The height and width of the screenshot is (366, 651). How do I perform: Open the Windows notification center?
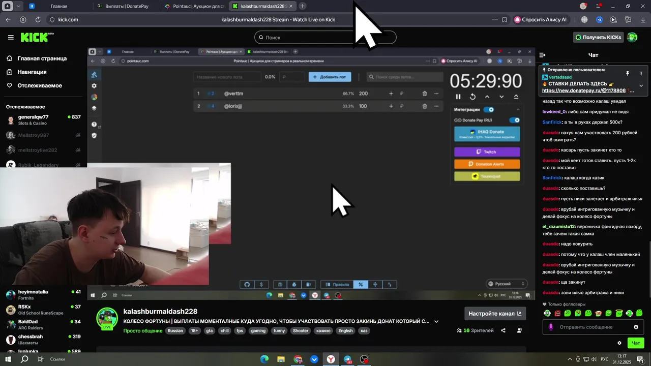click(640, 359)
